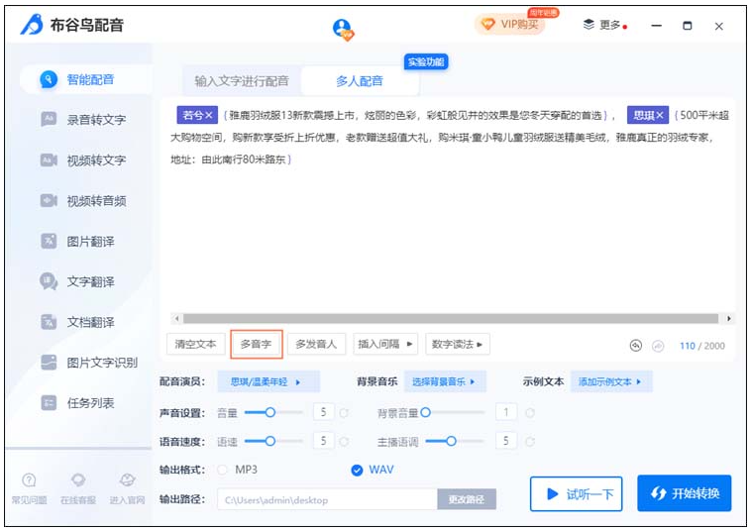Open 图片翻译 tool in sidebar

(49, 241)
